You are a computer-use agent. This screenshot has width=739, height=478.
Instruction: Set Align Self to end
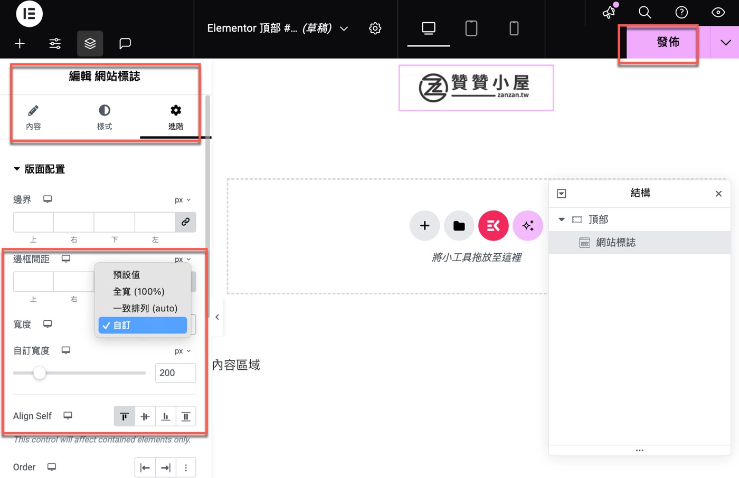point(166,416)
